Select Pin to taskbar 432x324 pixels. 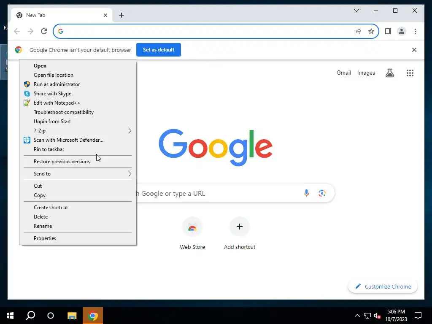coord(78,149)
